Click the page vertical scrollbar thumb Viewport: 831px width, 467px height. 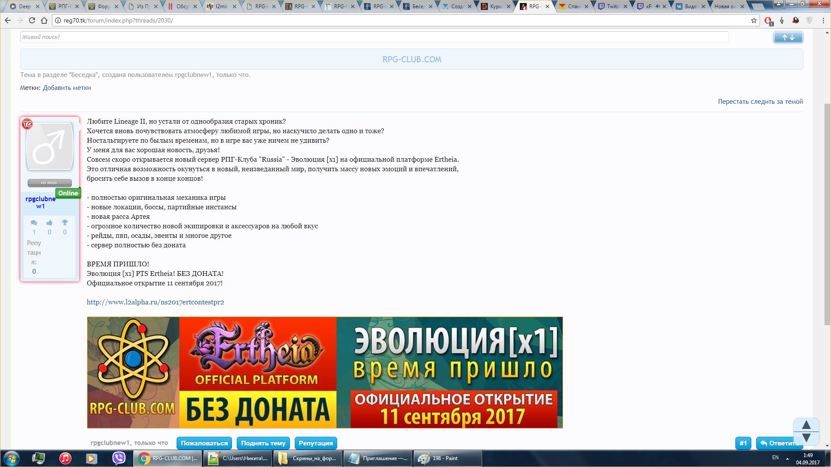(x=827, y=214)
